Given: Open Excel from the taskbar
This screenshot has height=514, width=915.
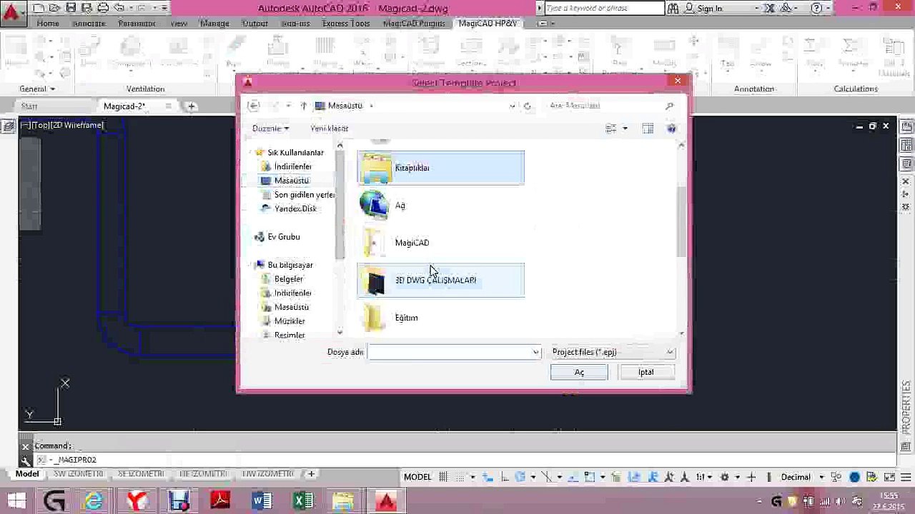Looking at the screenshot, I should pos(303,500).
